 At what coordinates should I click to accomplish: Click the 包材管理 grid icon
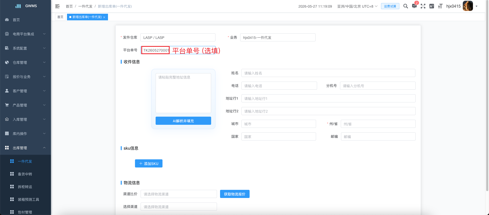click(x=12, y=212)
